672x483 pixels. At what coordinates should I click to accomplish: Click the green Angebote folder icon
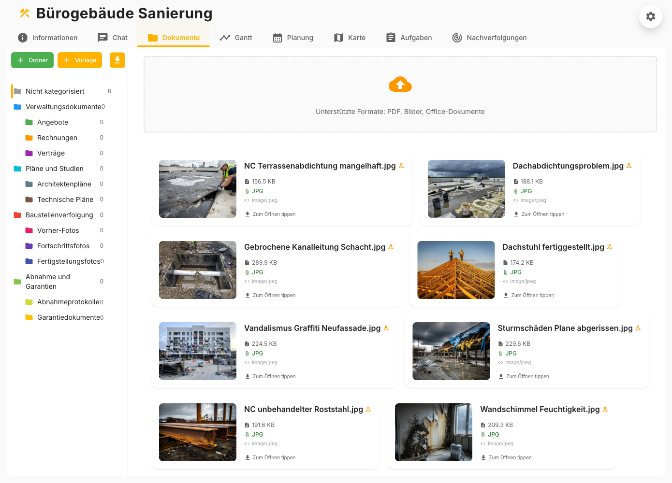pos(29,122)
